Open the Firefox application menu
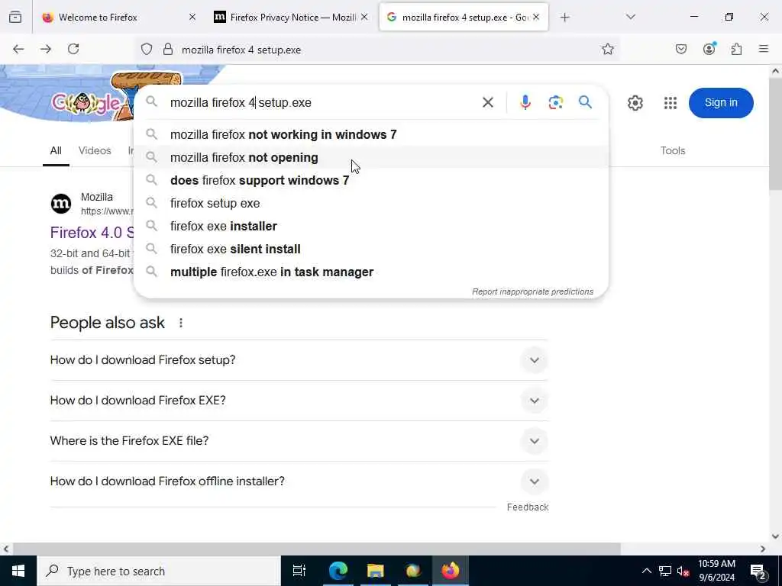782x586 pixels. click(764, 49)
